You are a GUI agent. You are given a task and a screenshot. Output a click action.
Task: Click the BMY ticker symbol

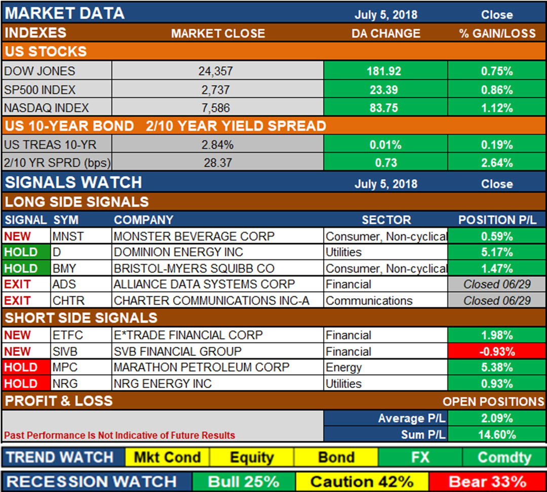[64, 269]
